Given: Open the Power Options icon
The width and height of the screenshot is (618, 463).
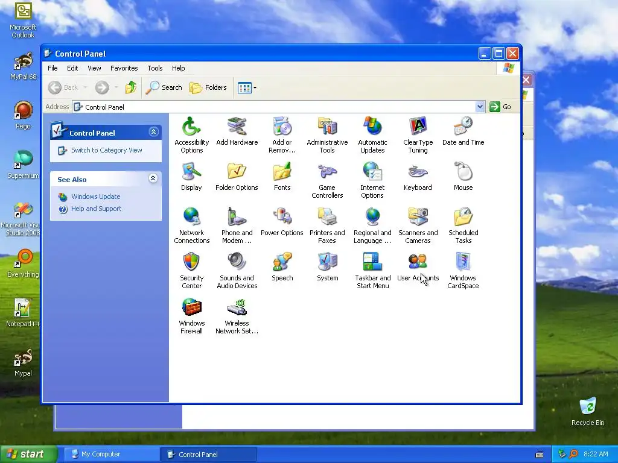Looking at the screenshot, I should (282, 222).
